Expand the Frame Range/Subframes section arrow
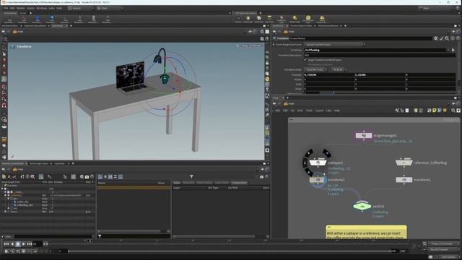This screenshot has height=260, width=462. 274,45
